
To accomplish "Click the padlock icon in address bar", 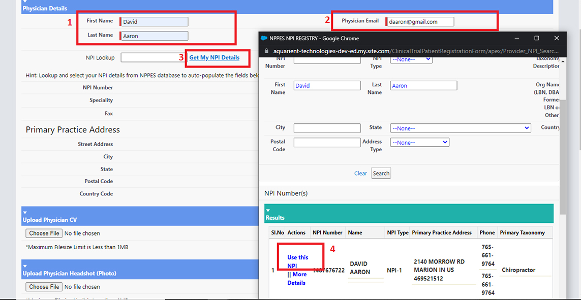I will click(x=265, y=51).
